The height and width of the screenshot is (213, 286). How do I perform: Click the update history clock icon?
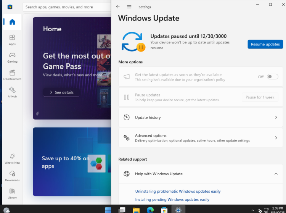[126, 117]
